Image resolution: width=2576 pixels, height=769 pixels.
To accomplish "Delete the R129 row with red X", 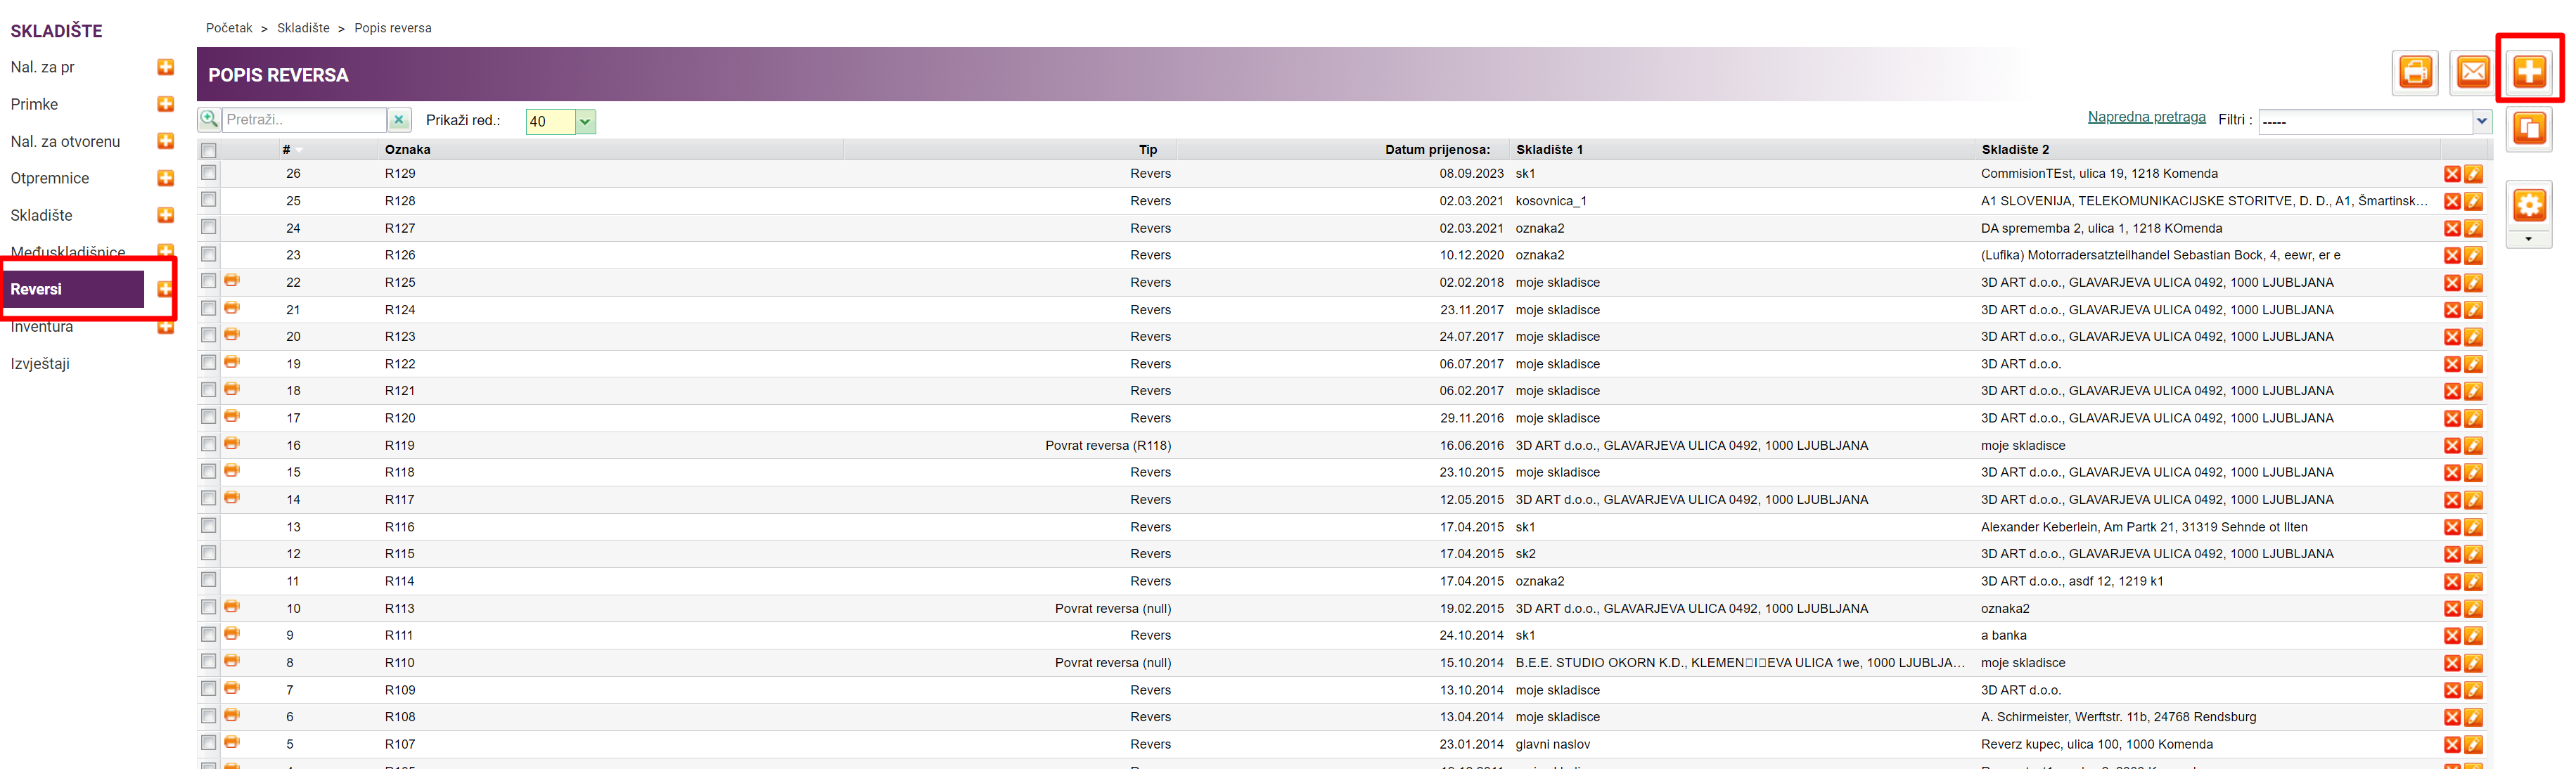I will tap(2452, 174).
